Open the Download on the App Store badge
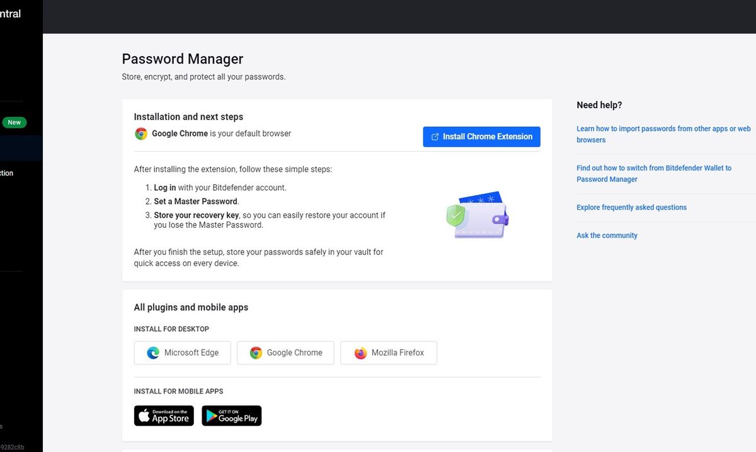This screenshot has width=756, height=452. 164,415
